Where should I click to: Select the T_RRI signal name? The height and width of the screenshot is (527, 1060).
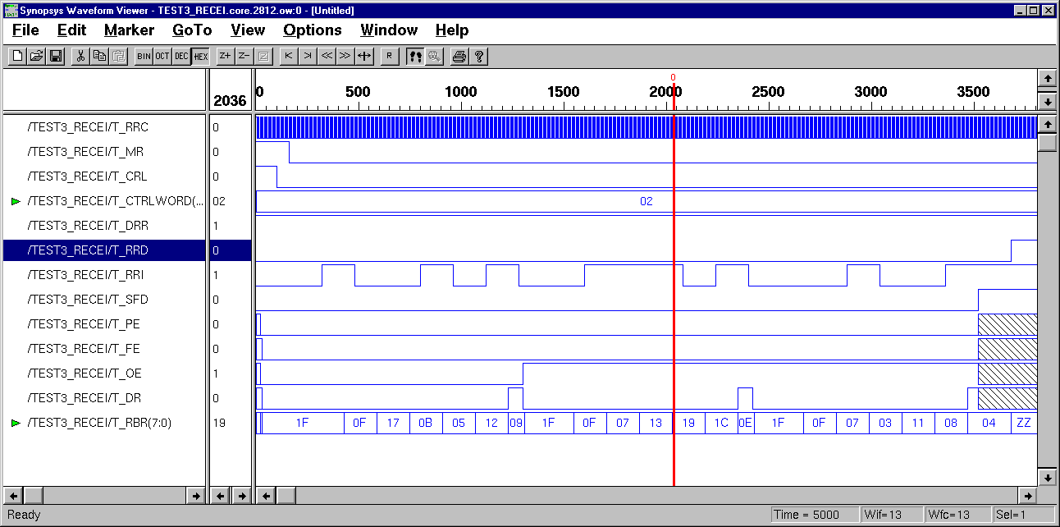(x=87, y=275)
